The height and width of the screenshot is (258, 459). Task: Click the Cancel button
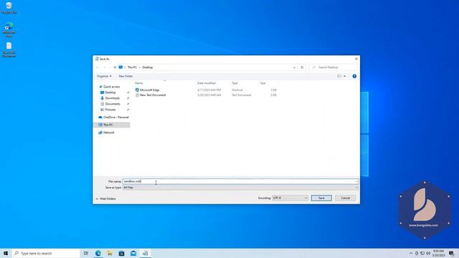point(345,198)
